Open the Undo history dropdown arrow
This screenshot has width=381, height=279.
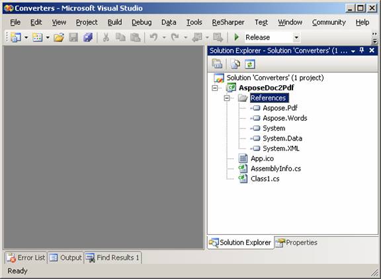pos(164,38)
